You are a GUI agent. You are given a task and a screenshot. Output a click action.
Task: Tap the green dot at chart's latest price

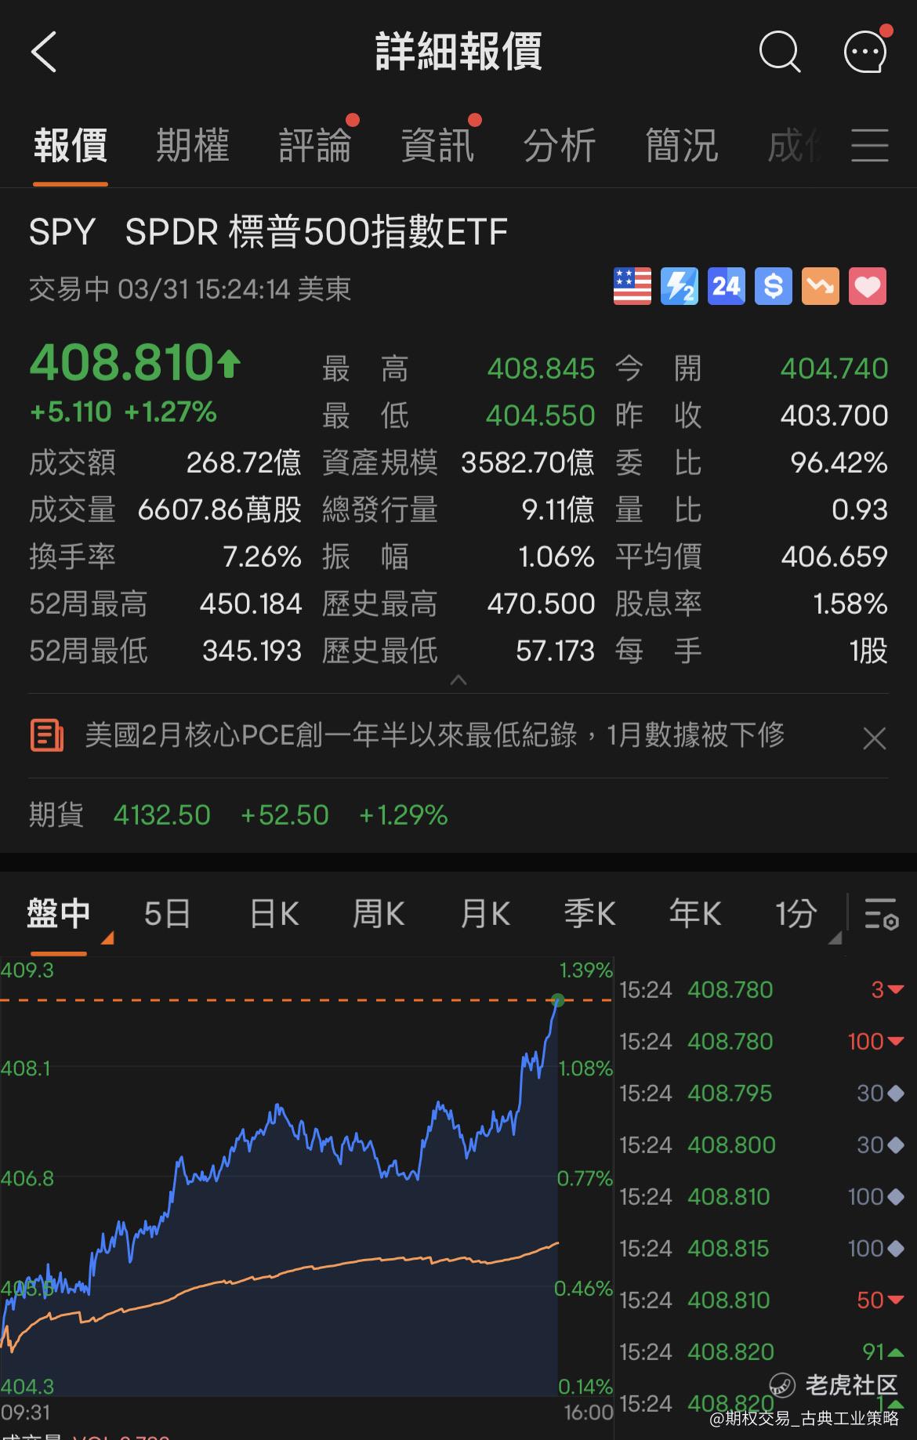click(558, 1000)
